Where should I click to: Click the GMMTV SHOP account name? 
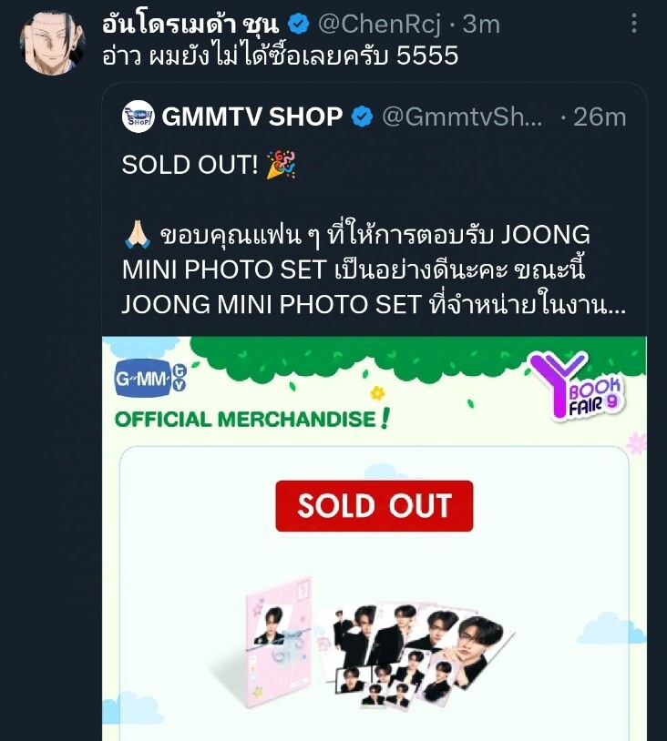point(251,117)
